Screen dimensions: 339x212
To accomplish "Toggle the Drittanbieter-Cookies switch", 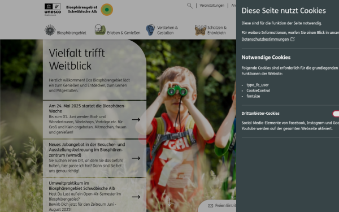I will click(x=336, y=114).
